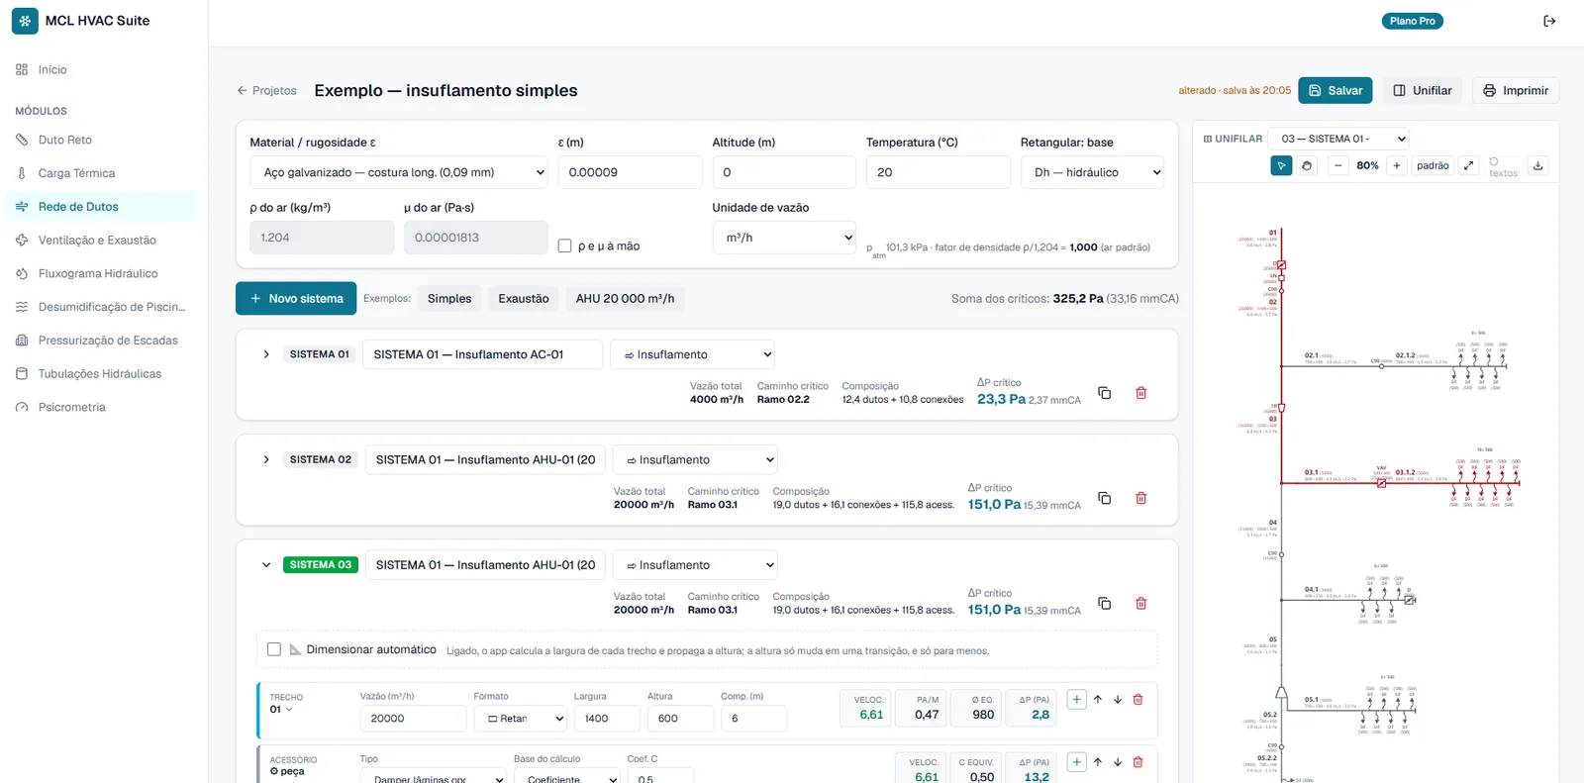Click the logout icon in the top right
Viewport: 1584px width, 783px height.
[x=1549, y=21]
